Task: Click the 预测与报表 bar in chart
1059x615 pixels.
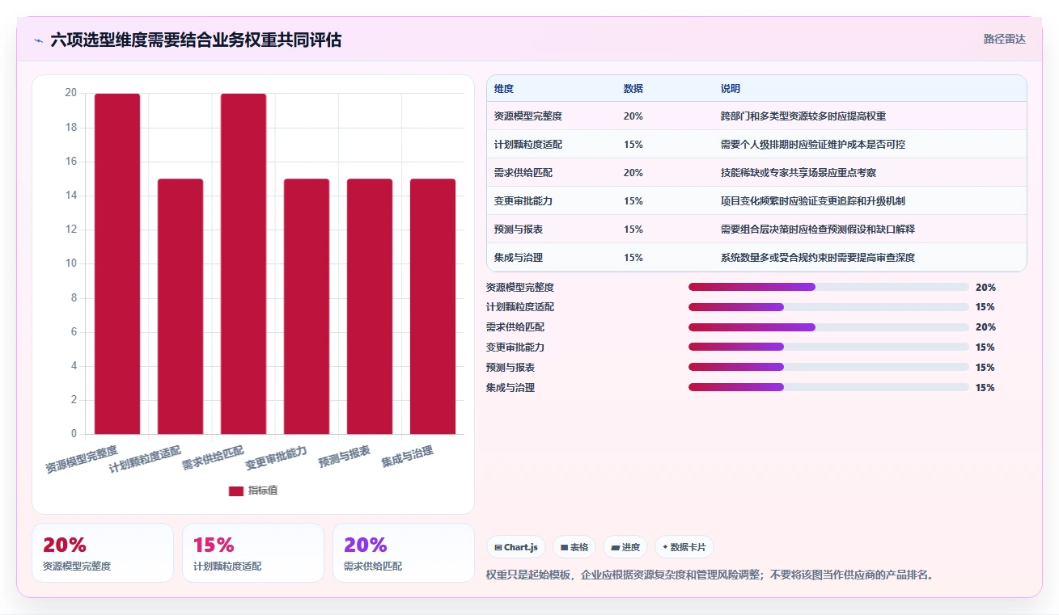Action: [370, 306]
